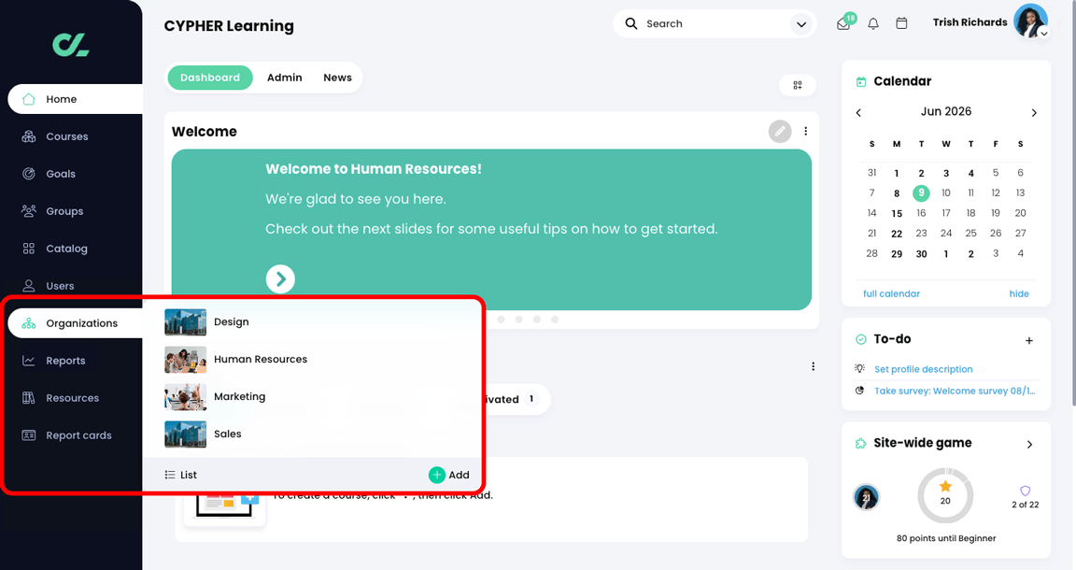
Task: Select June 9 in the calendar
Action: (x=921, y=193)
